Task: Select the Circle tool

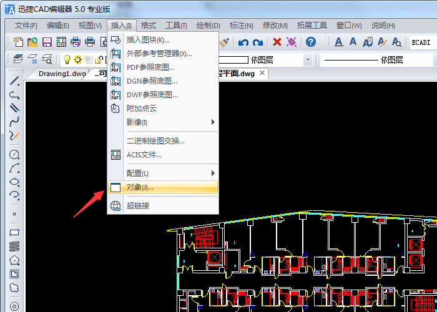Action: 14,154
